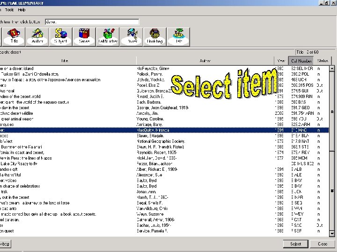Click the results list scrollbar up arrow

tap(332, 69)
